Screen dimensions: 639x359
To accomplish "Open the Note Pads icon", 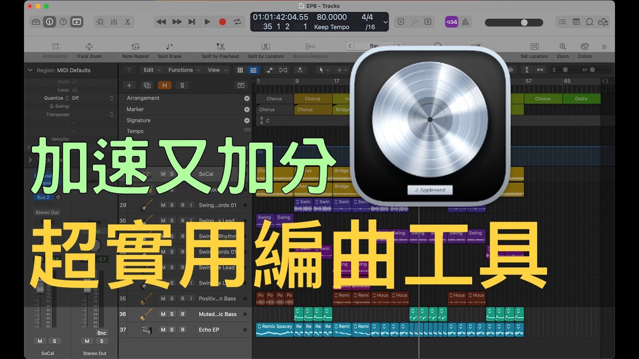I will coord(576,22).
